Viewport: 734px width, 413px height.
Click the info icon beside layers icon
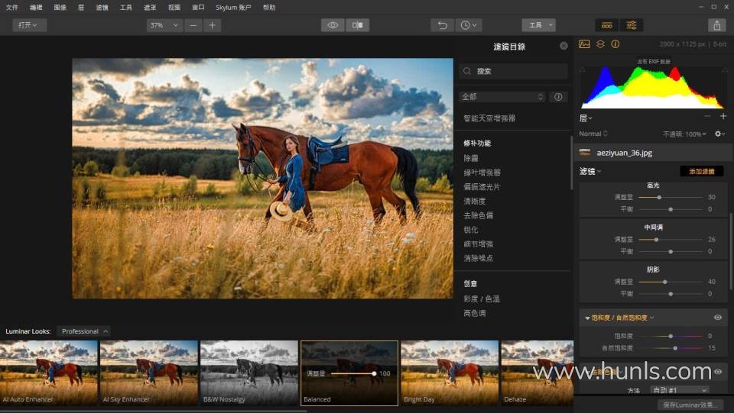615,44
